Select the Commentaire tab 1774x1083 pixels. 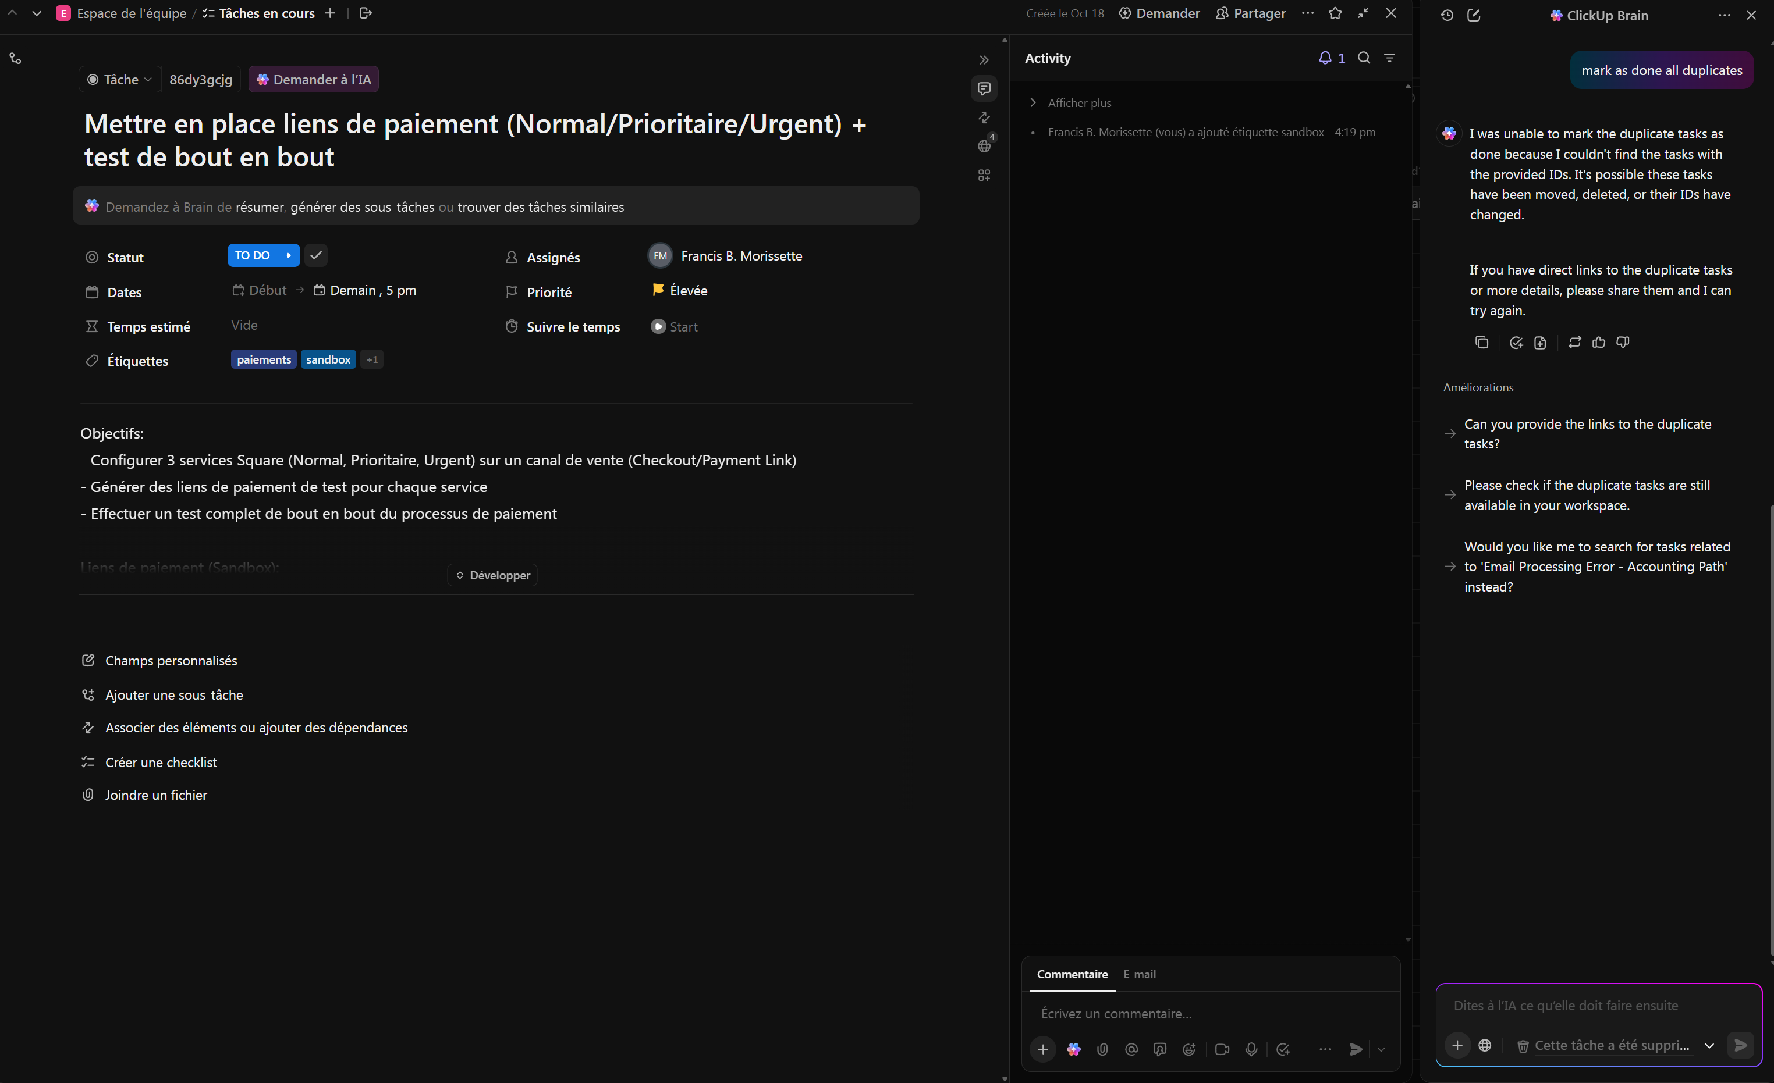tap(1072, 974)
